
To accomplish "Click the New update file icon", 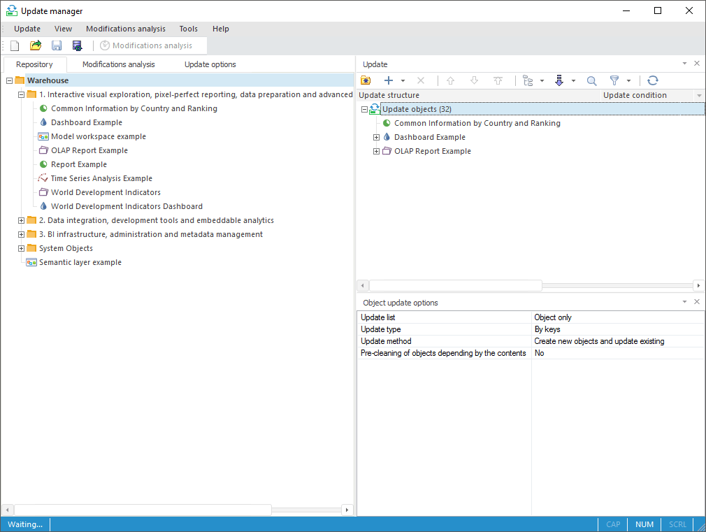I will click(x=15, y=45).
